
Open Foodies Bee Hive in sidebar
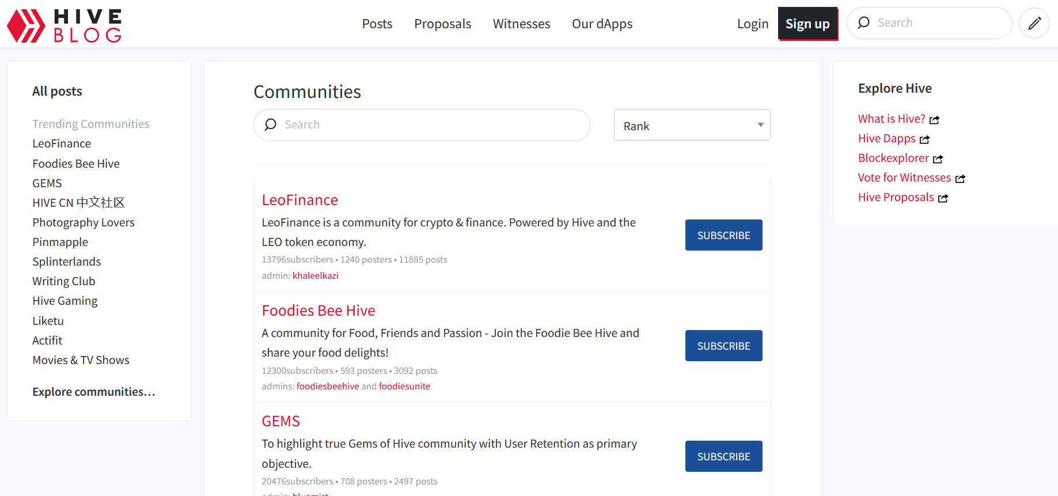coord(76,164)
